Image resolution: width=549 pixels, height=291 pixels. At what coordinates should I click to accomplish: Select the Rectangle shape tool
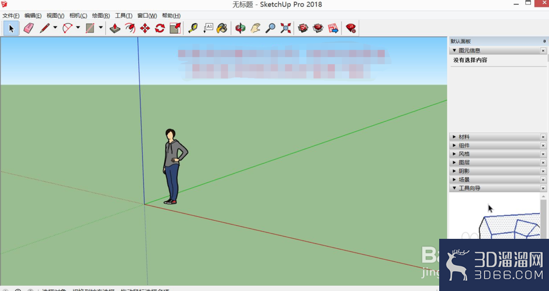tap(90, 28)
